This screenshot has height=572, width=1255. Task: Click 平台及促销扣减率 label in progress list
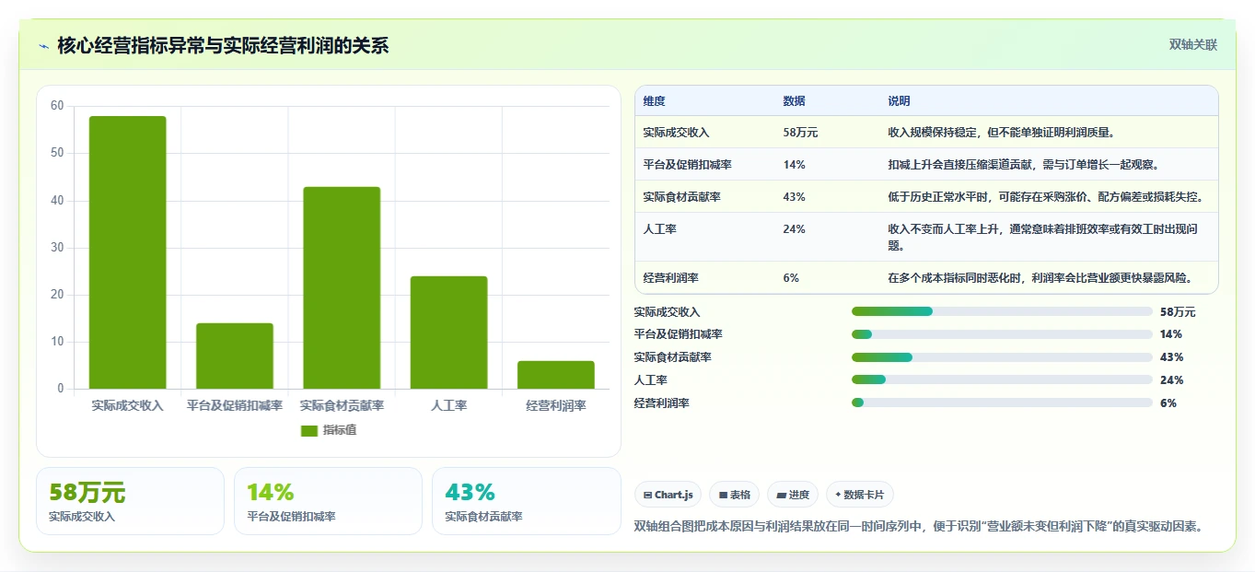pos(678,334)
